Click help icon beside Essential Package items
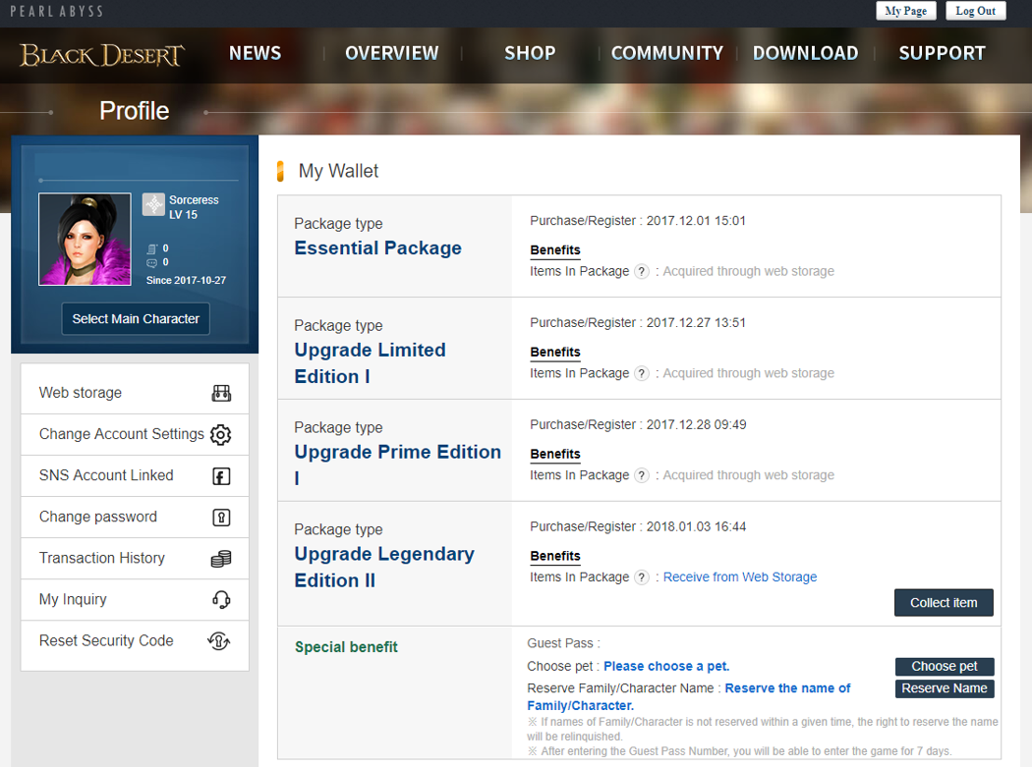 (642, 272)
